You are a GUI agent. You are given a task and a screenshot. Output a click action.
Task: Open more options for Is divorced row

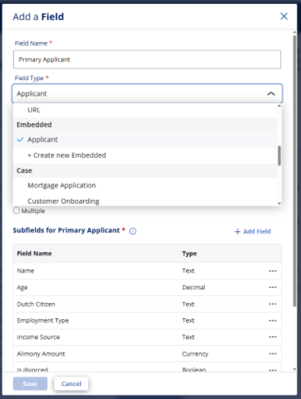(x=273, y=370)
